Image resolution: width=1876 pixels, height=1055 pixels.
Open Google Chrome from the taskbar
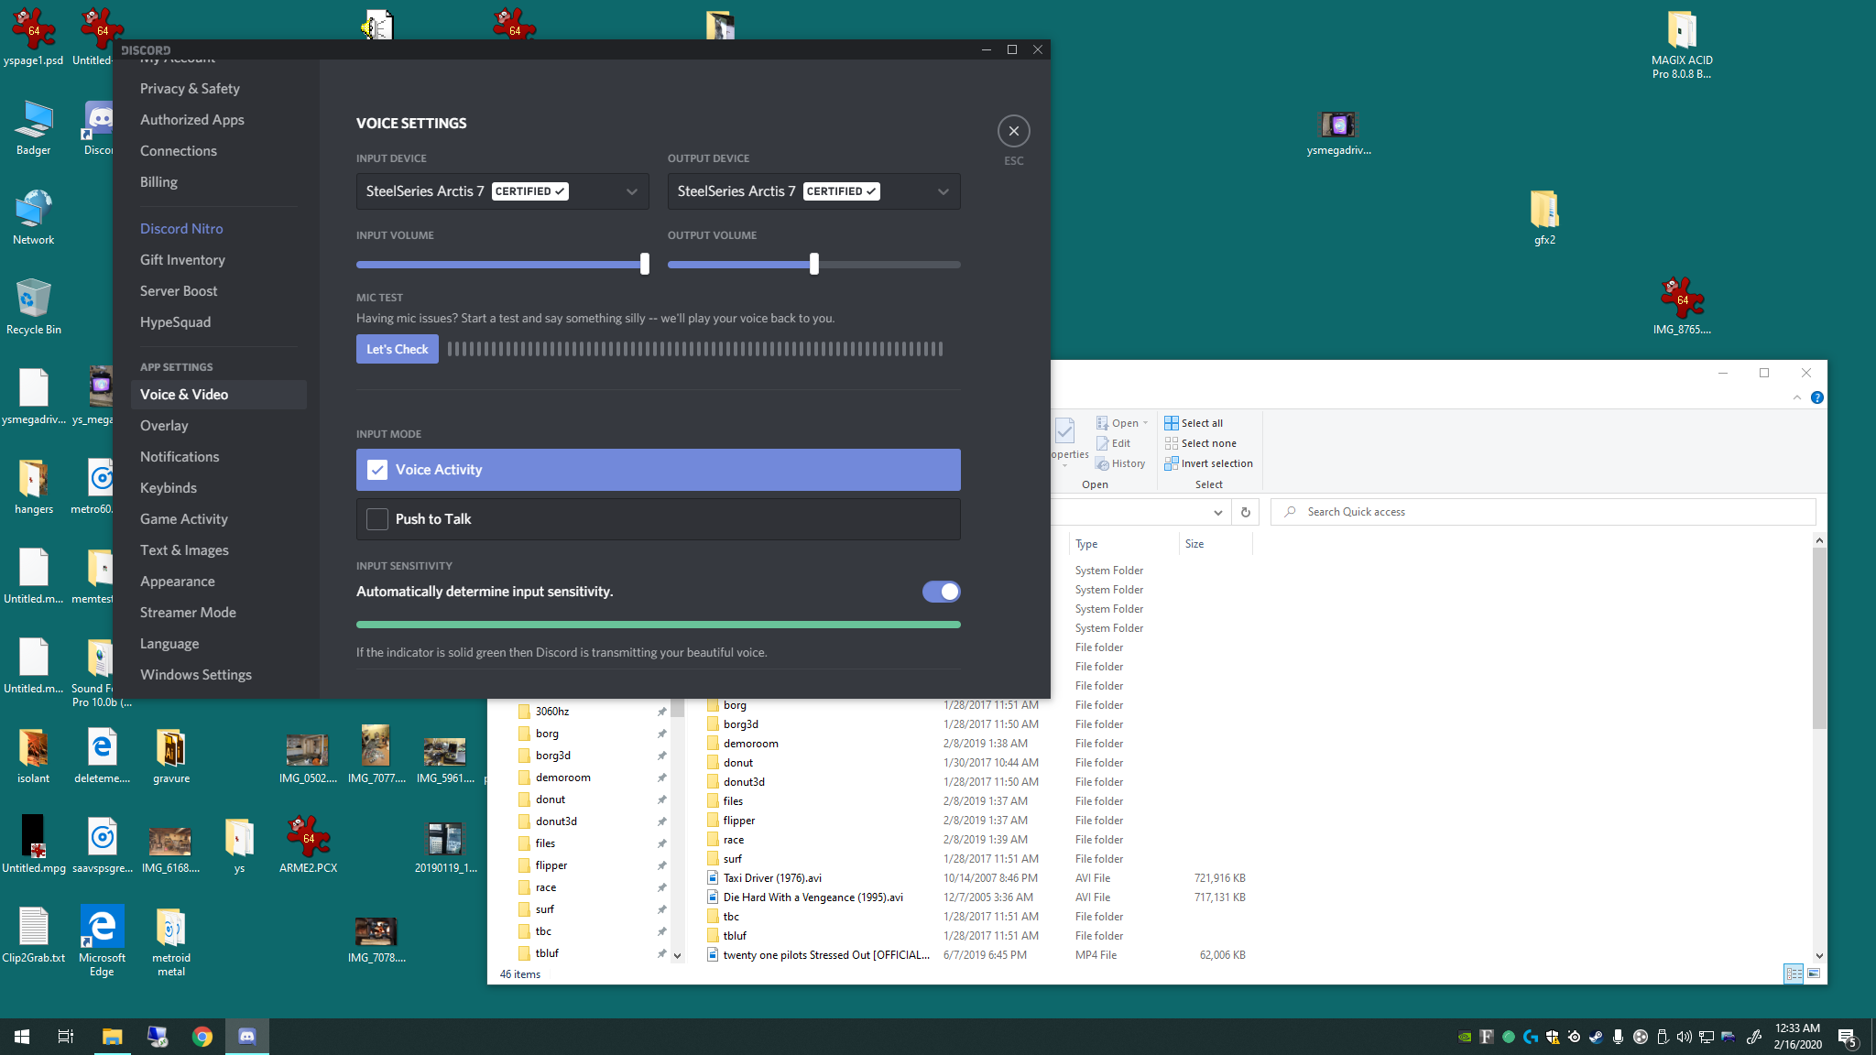[202, 1037]
